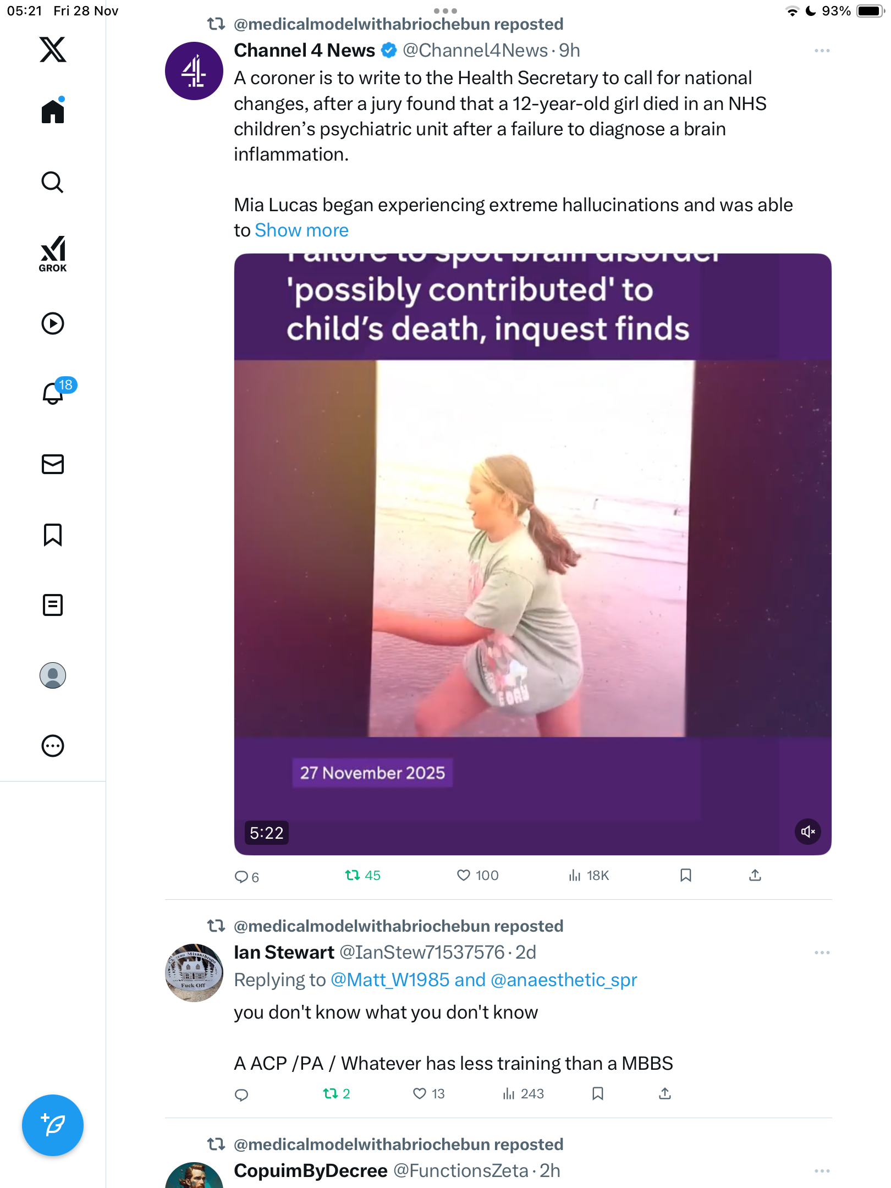Unmute the Channel 4 News video
The width and height of the screenshot is (891, 1188).
coord(807,832)
